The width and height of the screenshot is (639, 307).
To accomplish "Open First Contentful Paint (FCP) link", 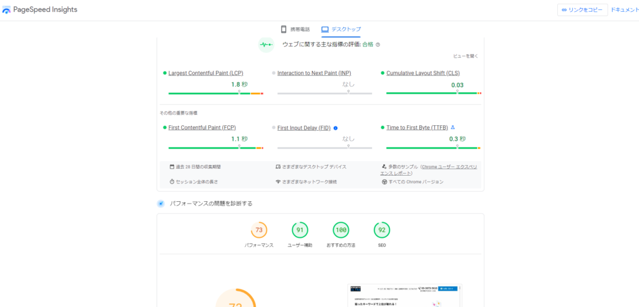I will click(202, 128).
